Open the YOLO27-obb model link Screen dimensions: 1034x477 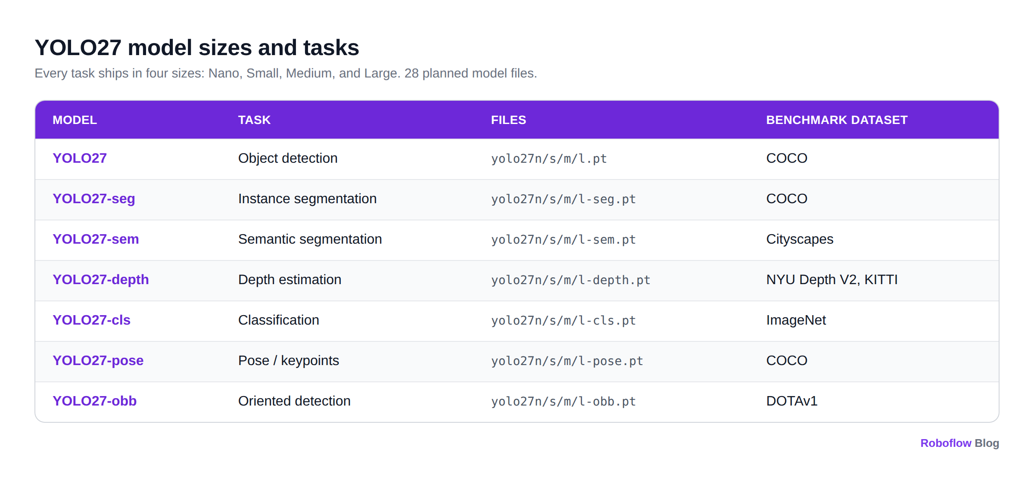click(x=95, y=401)
